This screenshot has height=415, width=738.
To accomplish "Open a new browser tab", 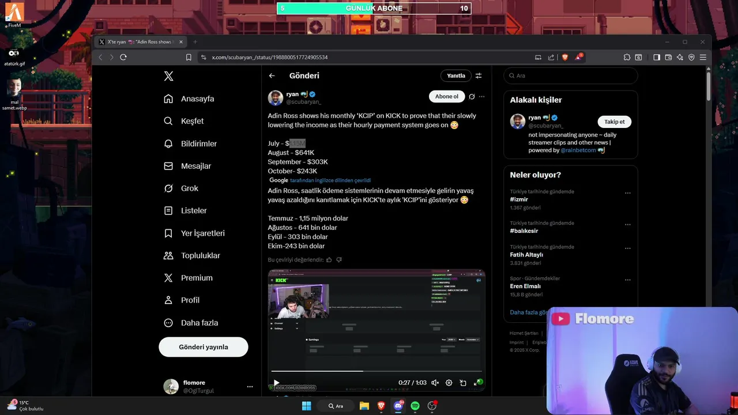I will click(x=195, y=41).
